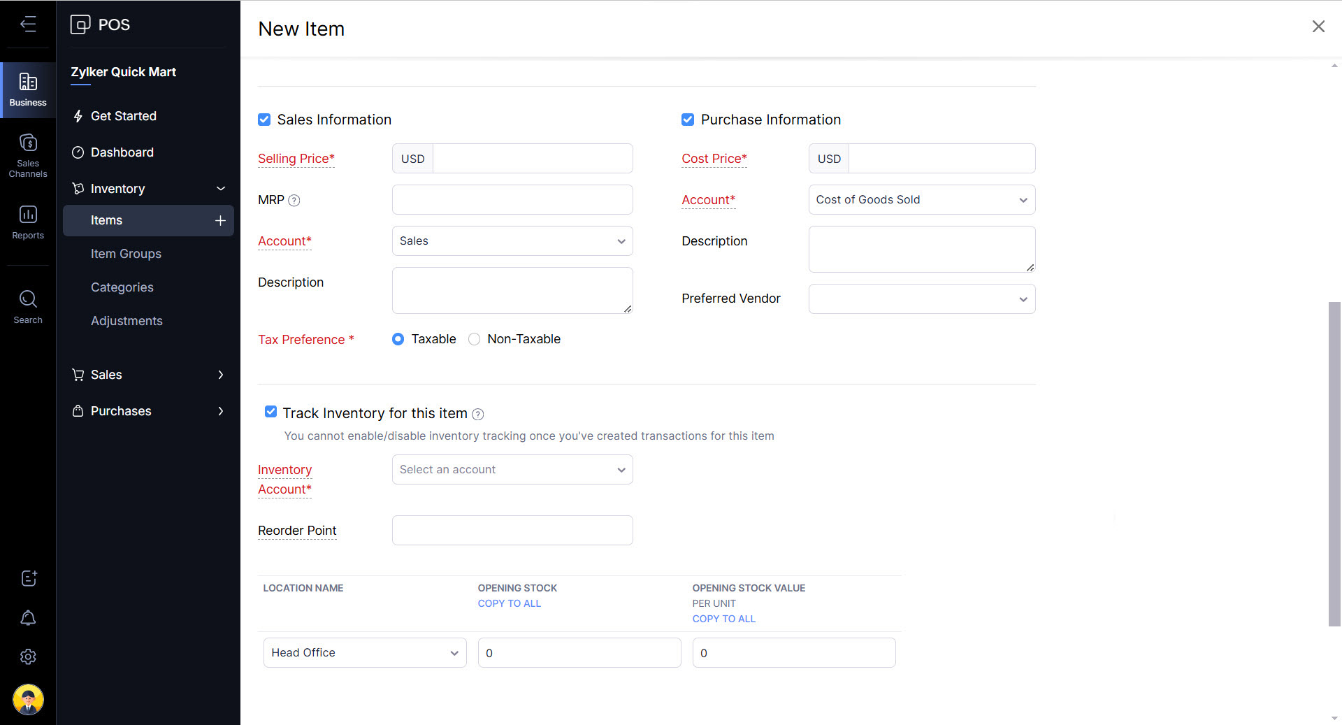1342x725 pixels.
Task: Open the notifications bell
Action: (x=28, y=618)
